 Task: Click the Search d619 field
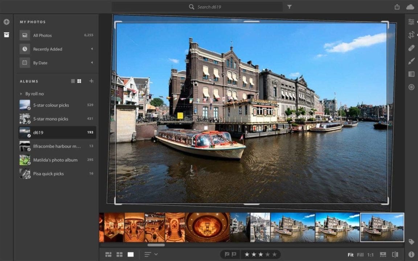[x=197, y=7]
